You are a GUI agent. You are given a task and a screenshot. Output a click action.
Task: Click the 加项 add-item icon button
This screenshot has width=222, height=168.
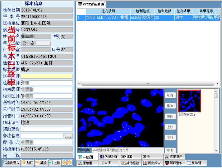[28, 163]
